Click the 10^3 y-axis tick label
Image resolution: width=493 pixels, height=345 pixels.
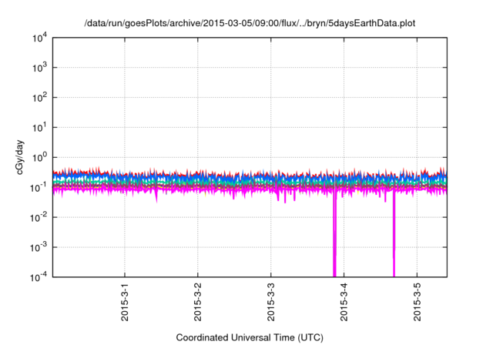tap(39, 67)
